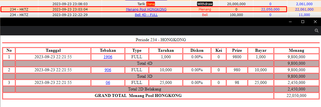Click the Withdraw label
Image resolution: width=321 pixels, height=107 pixels.
click(x=205, y=4)
